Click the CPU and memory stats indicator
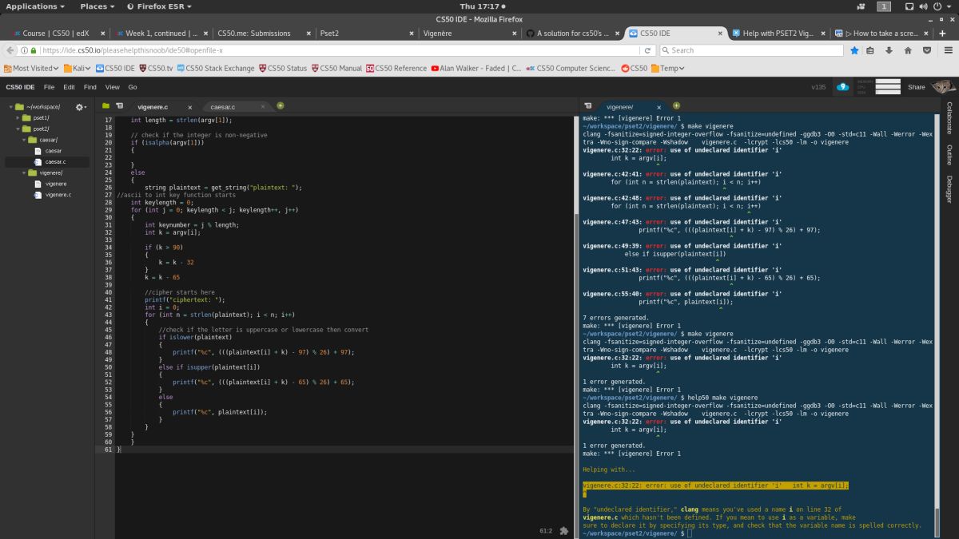 pyautogui.click(x=878, y=87)
